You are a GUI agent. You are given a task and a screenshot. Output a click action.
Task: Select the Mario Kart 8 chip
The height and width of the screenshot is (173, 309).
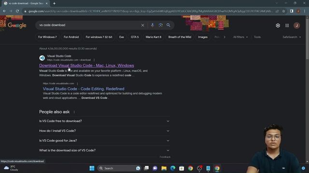[x=154, y=37]
